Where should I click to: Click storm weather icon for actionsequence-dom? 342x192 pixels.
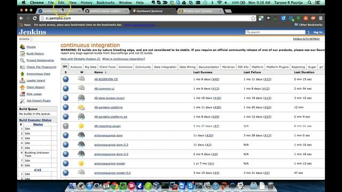[81, 135]
